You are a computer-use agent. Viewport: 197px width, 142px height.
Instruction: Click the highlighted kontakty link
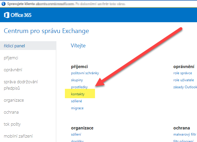(x=78, y=94)
